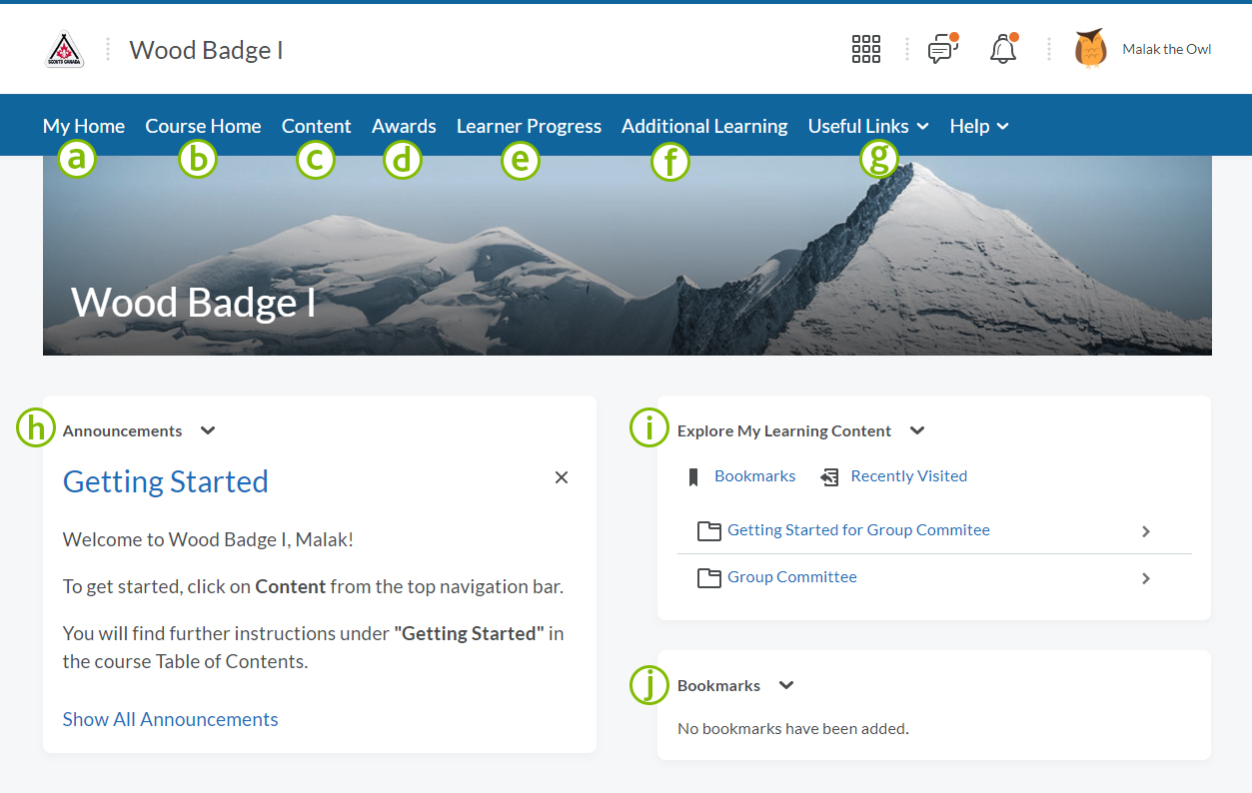Viewport: 1252px width, 793px height.
Task: Click Show All Announcements
Action: [x=171, y=719]
